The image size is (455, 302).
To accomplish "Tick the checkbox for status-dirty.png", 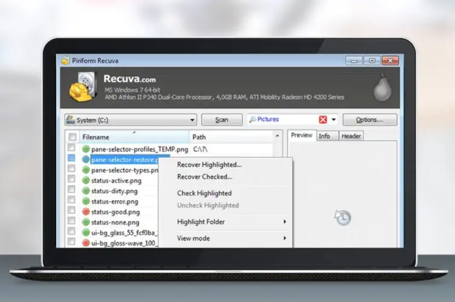I will [72, 190].
